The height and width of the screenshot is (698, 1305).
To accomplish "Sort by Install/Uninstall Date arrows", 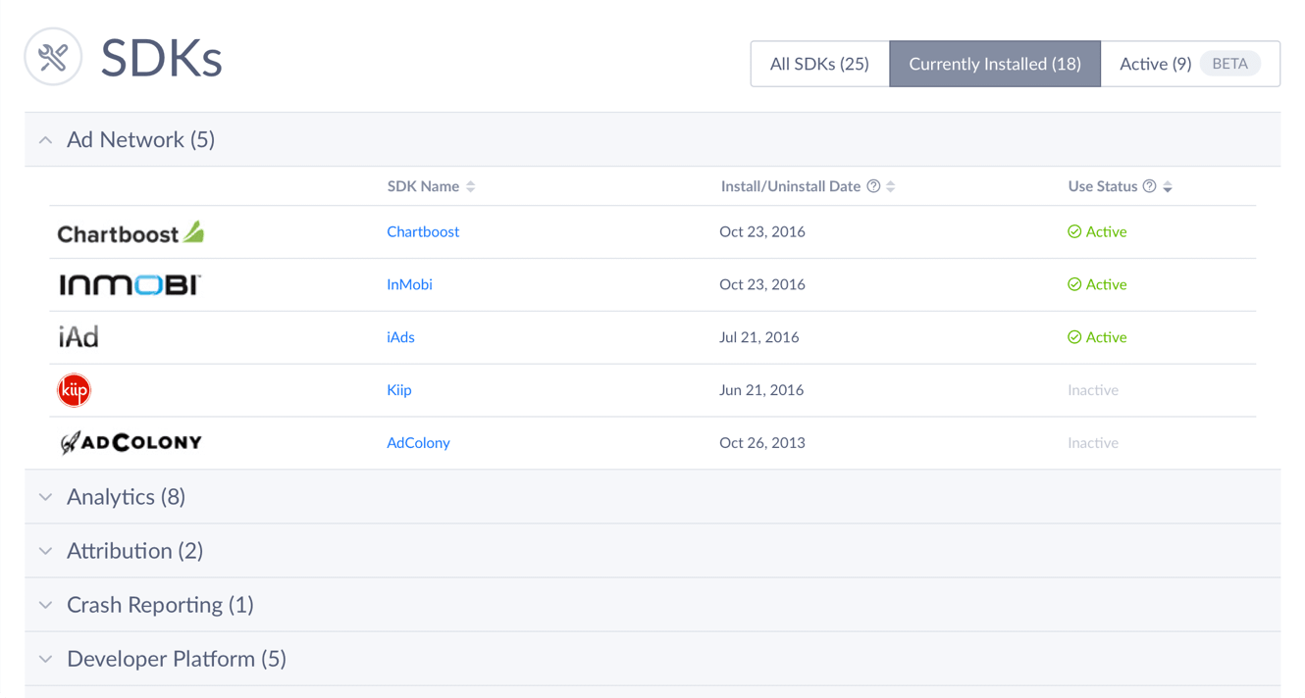I will 891,186.
